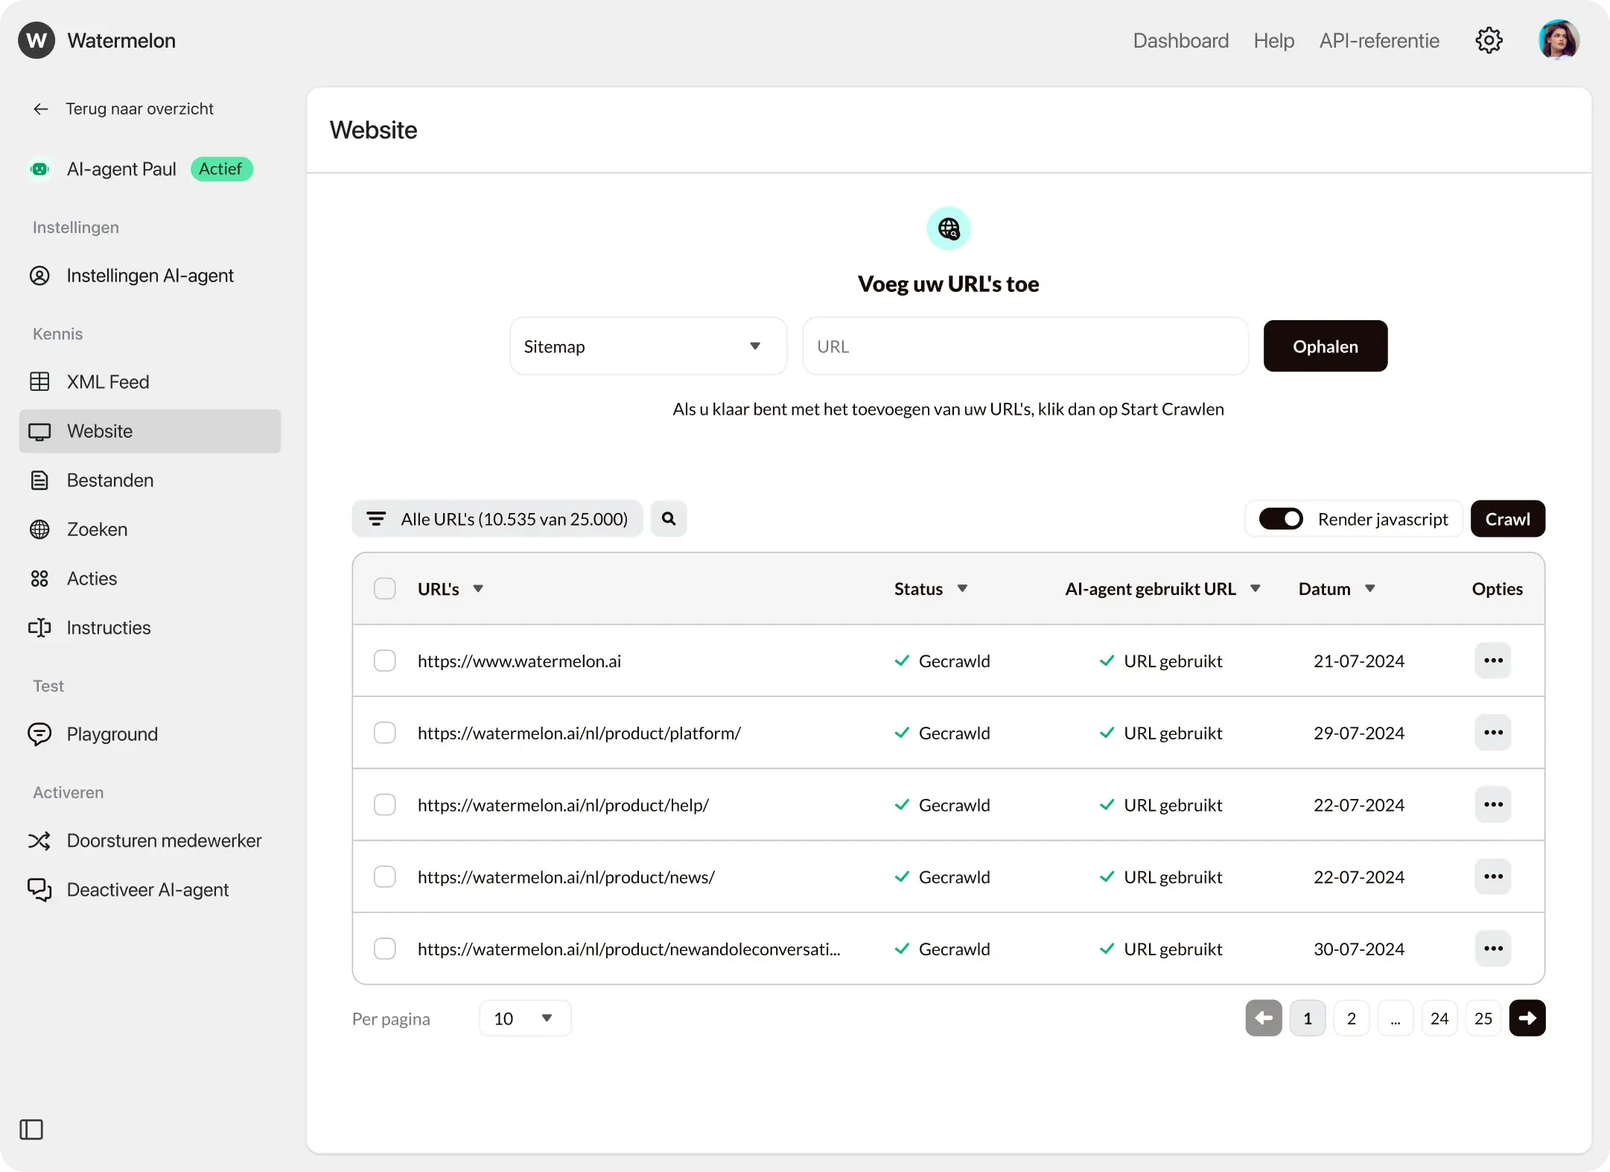Sort the table by Datum column
This screenshot has height=1172, width=1610.
pos(1335,588)
